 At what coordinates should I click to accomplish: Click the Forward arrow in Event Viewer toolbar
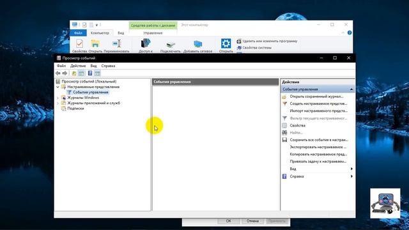tap(65, 73)
